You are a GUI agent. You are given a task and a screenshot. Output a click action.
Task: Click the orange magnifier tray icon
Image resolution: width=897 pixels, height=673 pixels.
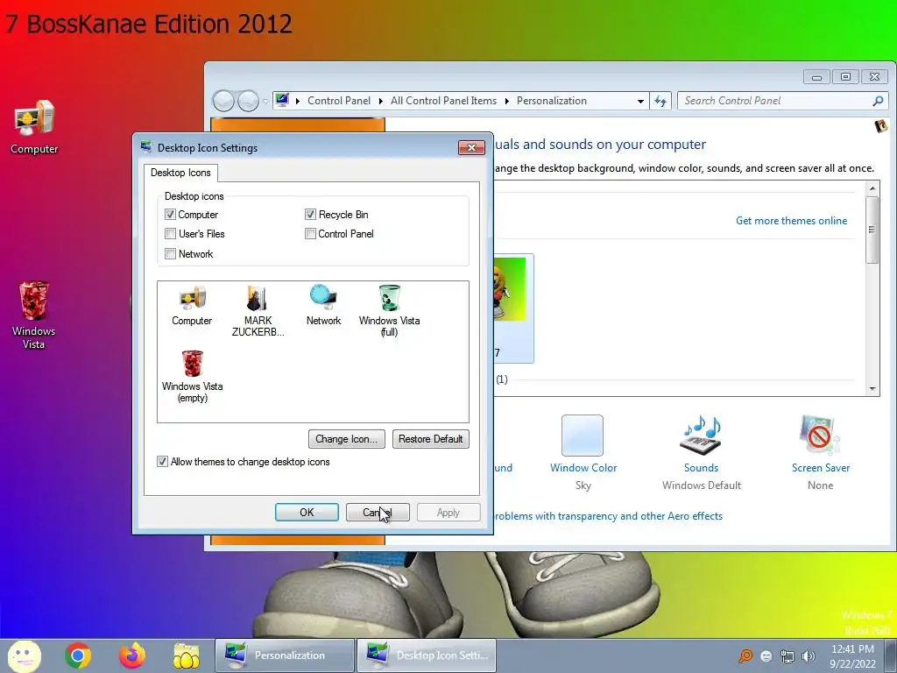coord(745,655)
